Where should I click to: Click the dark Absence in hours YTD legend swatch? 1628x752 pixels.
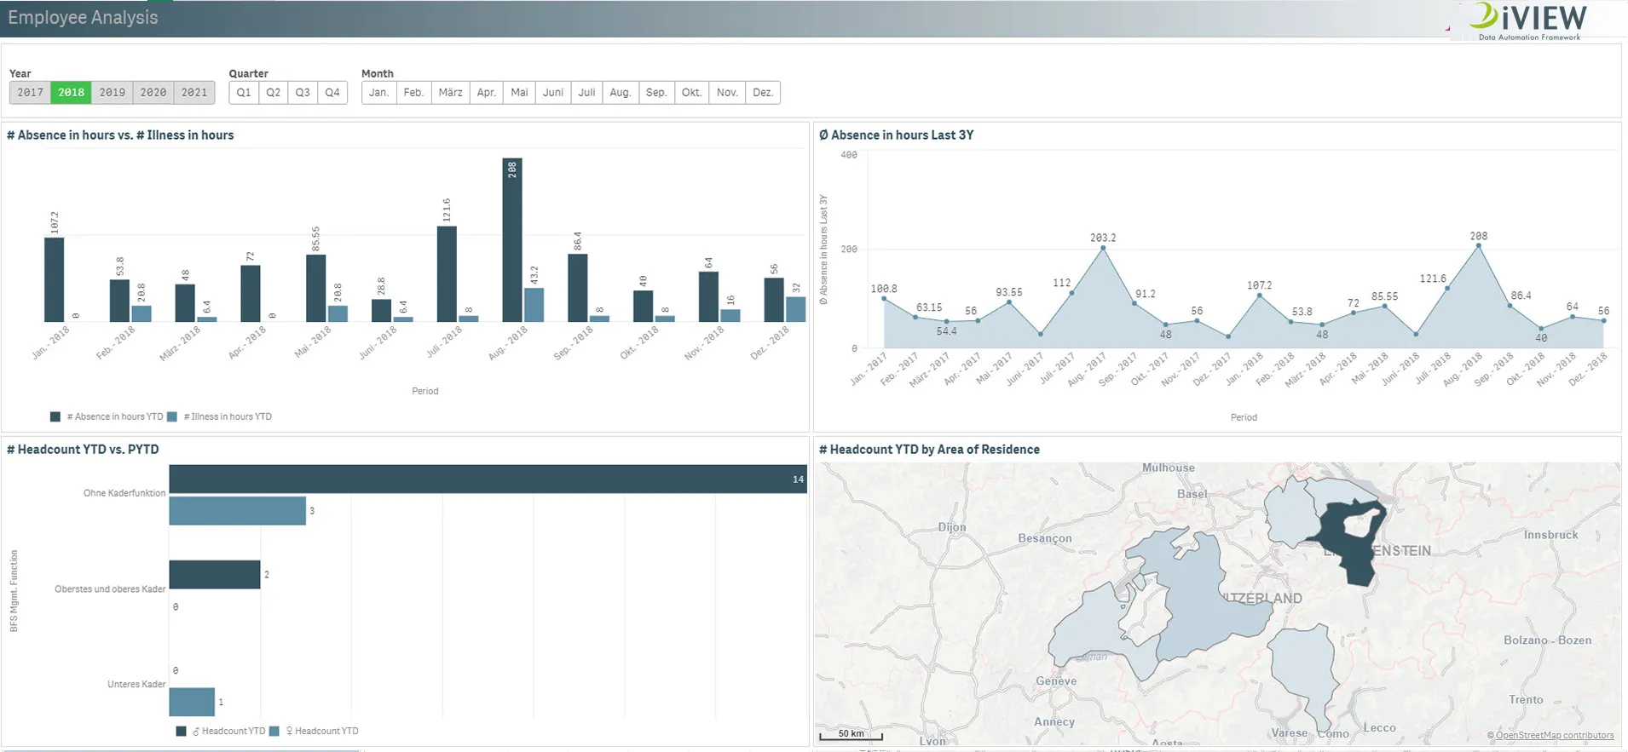tap(55, 416)
